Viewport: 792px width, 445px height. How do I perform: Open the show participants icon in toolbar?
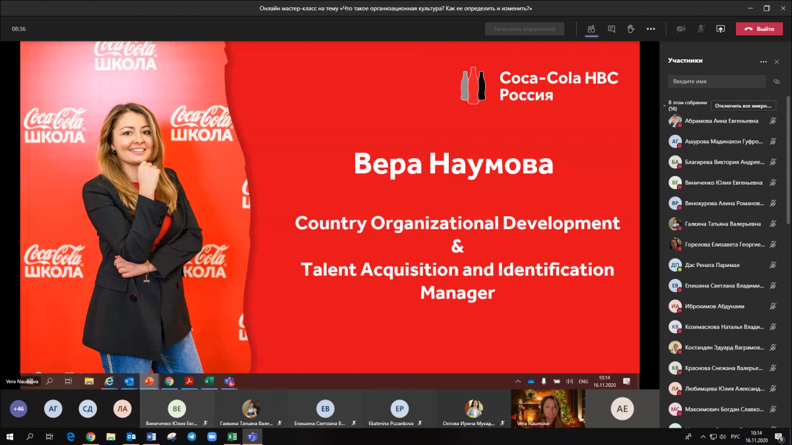click(591, 29)
